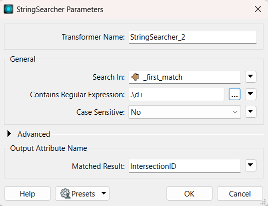Confirm parameters with OK

click(x=189, y=193)
